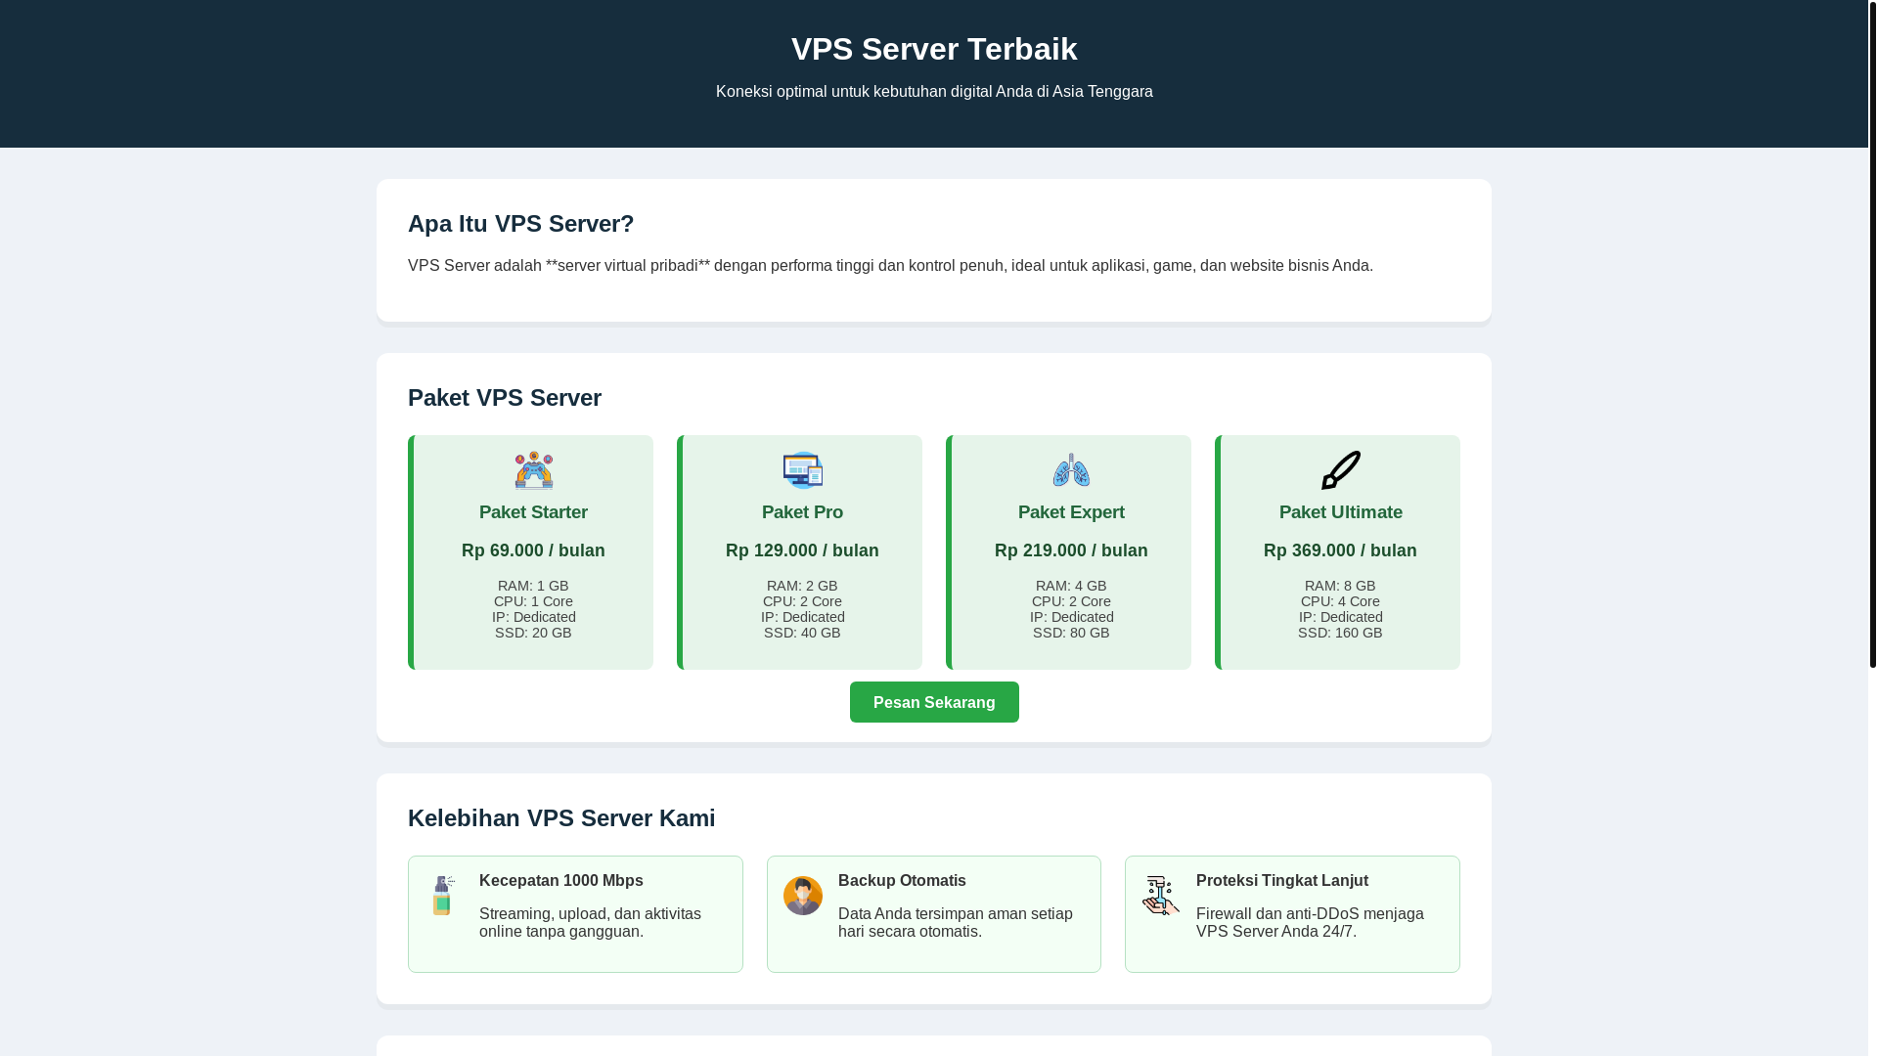Click the Kelebihan VPS Server Kami heading
This screenshot has height=1056, width=1878.
(x=561, y=818)
